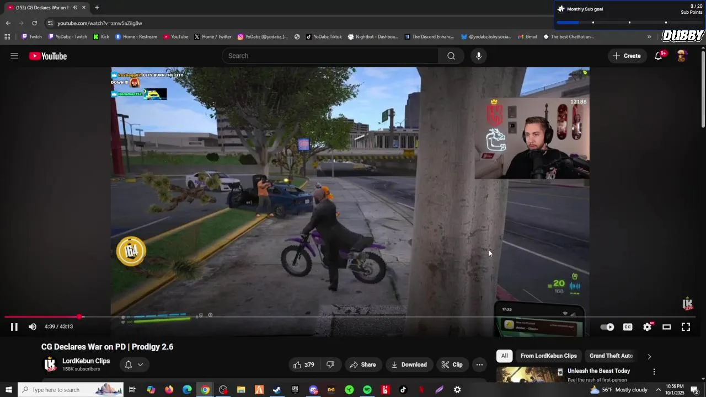Open YouTube notifications bell
The width and height of the screenshot is (706, 397).
[x=659, y=56]
